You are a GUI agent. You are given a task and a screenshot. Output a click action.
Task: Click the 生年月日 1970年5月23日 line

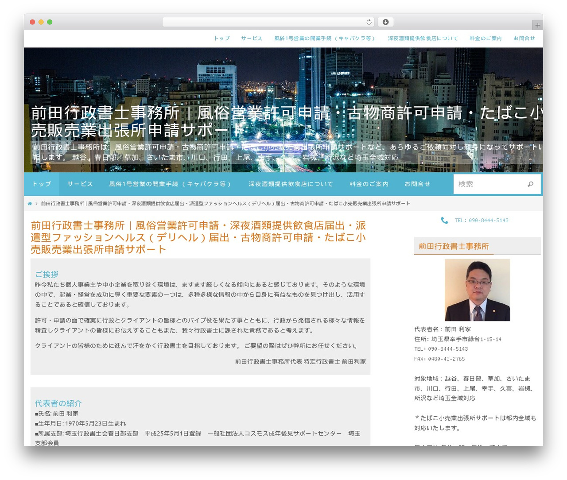point(81,423)
